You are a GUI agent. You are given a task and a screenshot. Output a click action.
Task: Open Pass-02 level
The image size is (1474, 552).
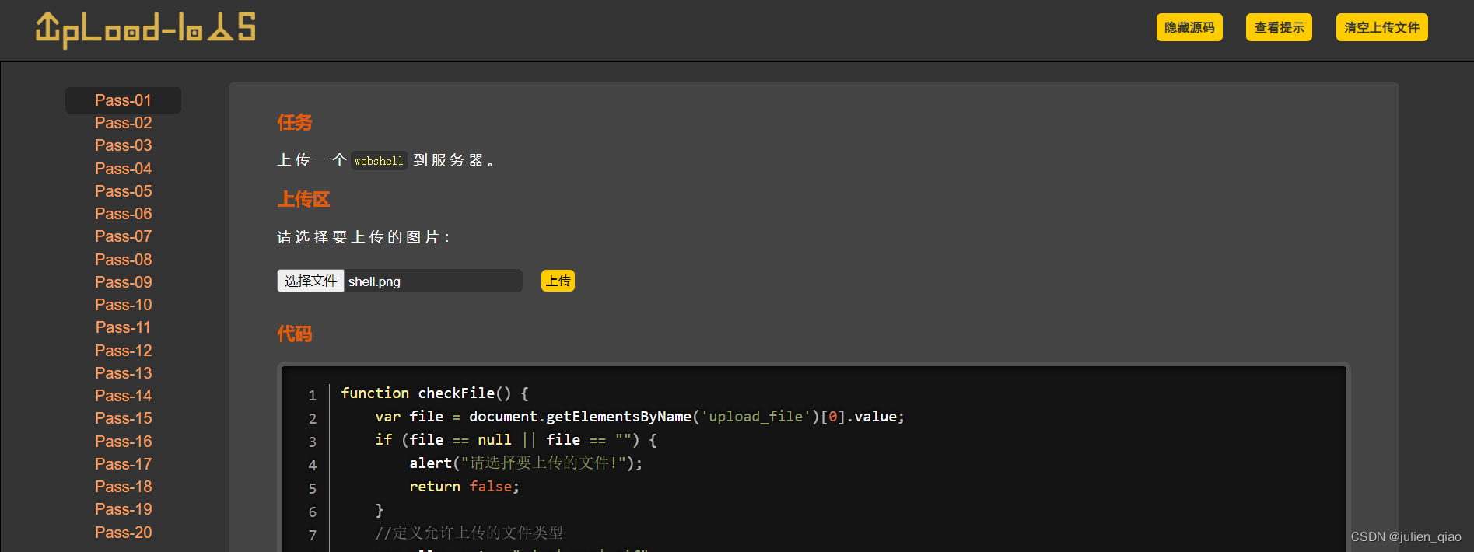point(123,123)
